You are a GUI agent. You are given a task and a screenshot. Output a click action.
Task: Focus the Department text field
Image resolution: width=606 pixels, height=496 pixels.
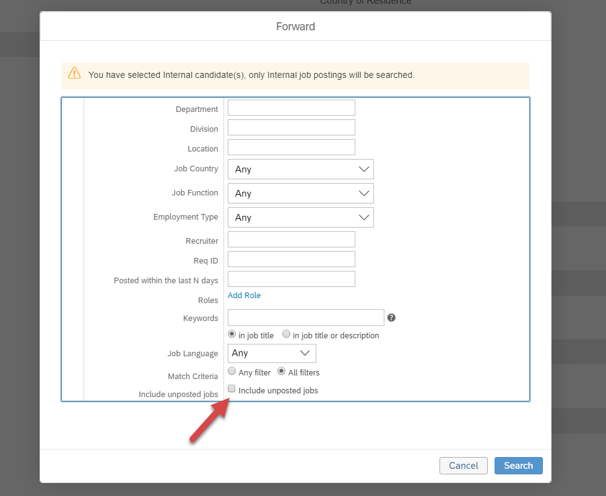coord(292,108)
